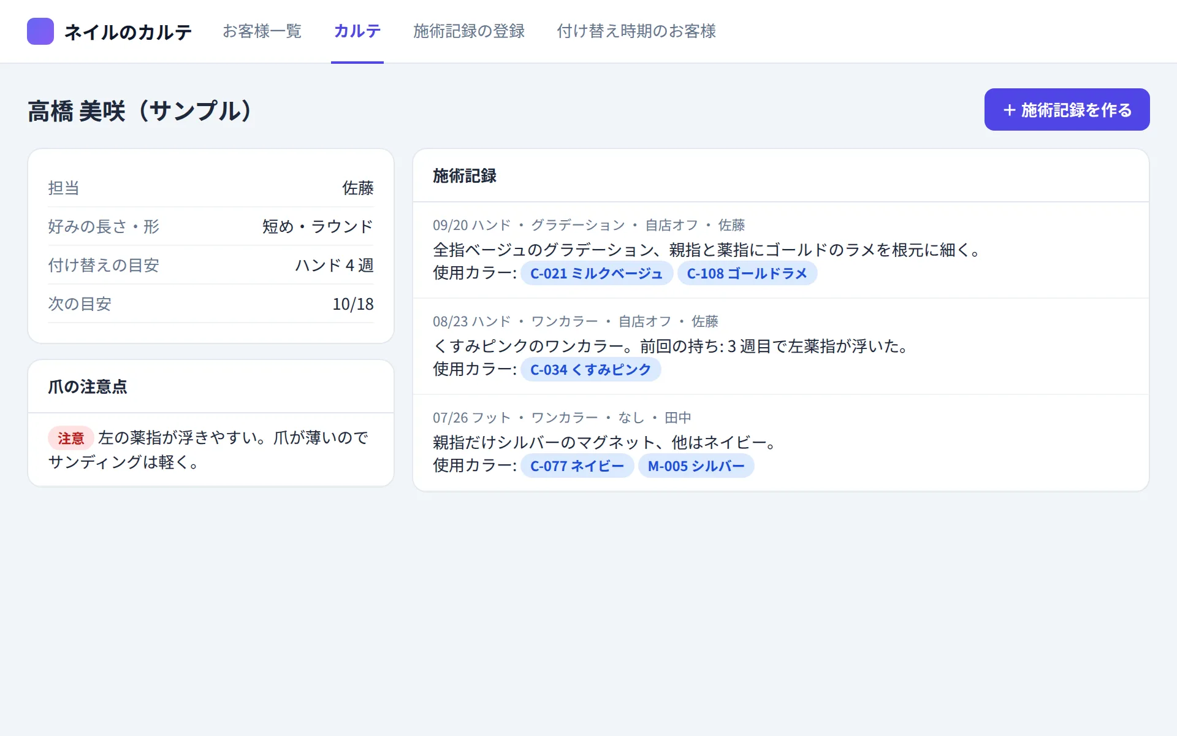Image resolution: width=1177 pixels, height=736 pixels.
Task: Open the お客様一覧 tab
Action: point(262,31)
